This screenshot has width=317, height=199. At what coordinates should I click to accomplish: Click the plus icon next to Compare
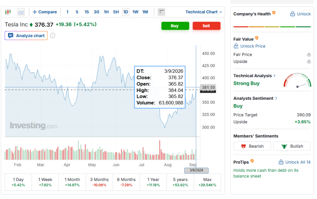(x=35, y=12)
